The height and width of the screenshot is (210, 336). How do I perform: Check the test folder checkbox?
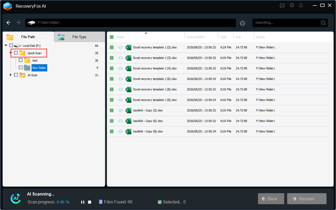pos(21,60)
